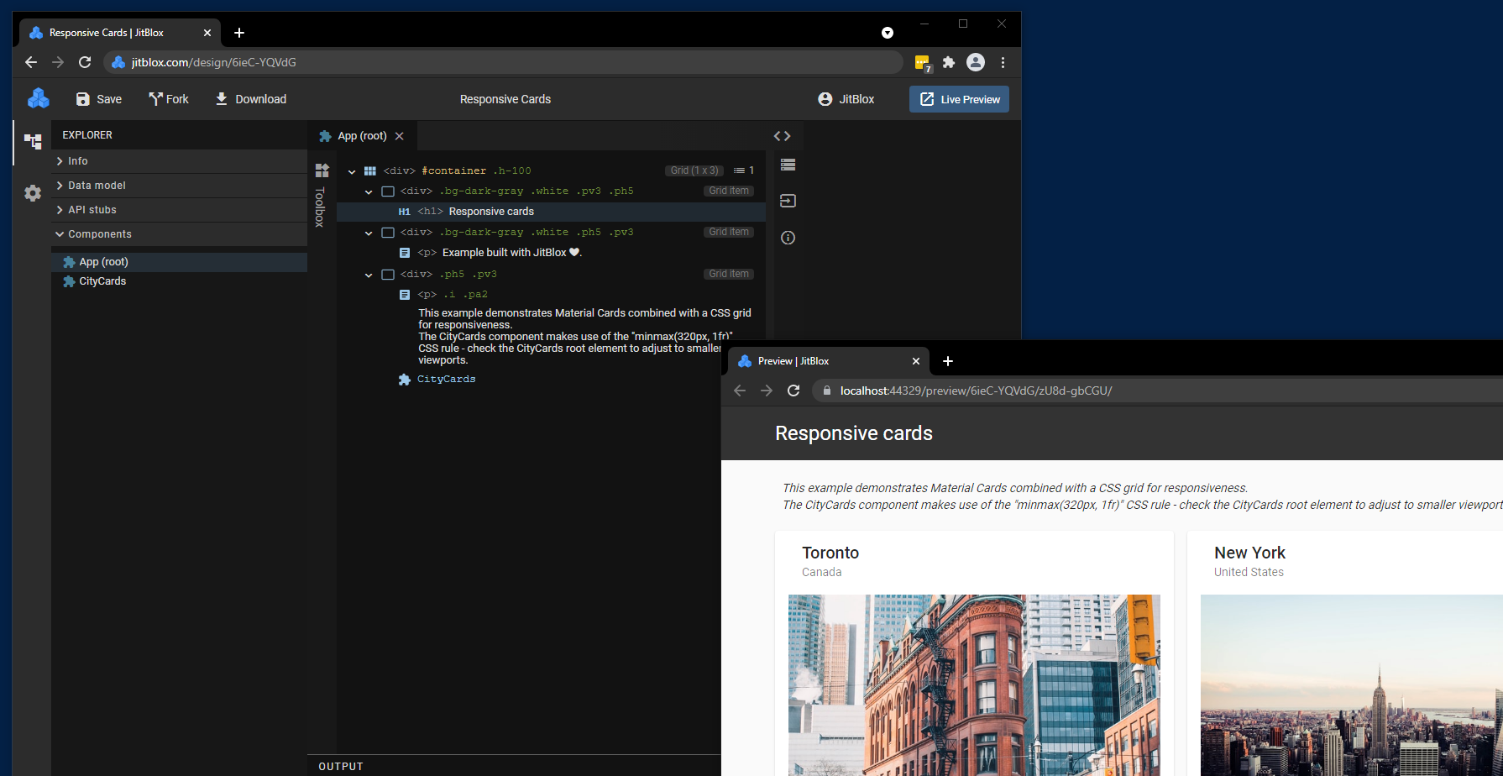The width and height of the screenshot is (1503, 776).
Task: Collapse the second .bg-dark-gray div node
Action: click(x=369, y=233)
